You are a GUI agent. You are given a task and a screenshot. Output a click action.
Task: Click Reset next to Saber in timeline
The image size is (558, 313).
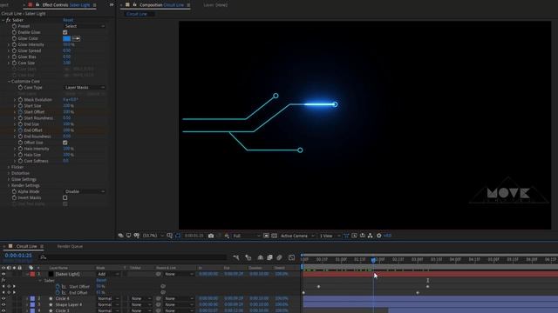pos(101,280)
